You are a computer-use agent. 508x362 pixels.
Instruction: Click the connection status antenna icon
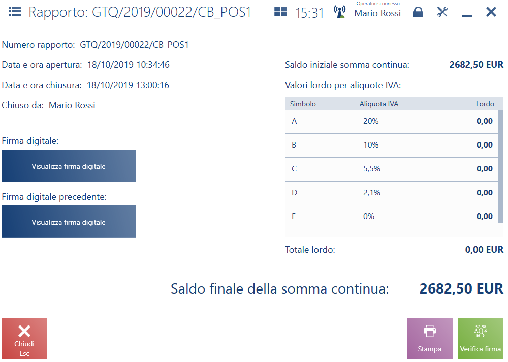[x=339, y=12]
